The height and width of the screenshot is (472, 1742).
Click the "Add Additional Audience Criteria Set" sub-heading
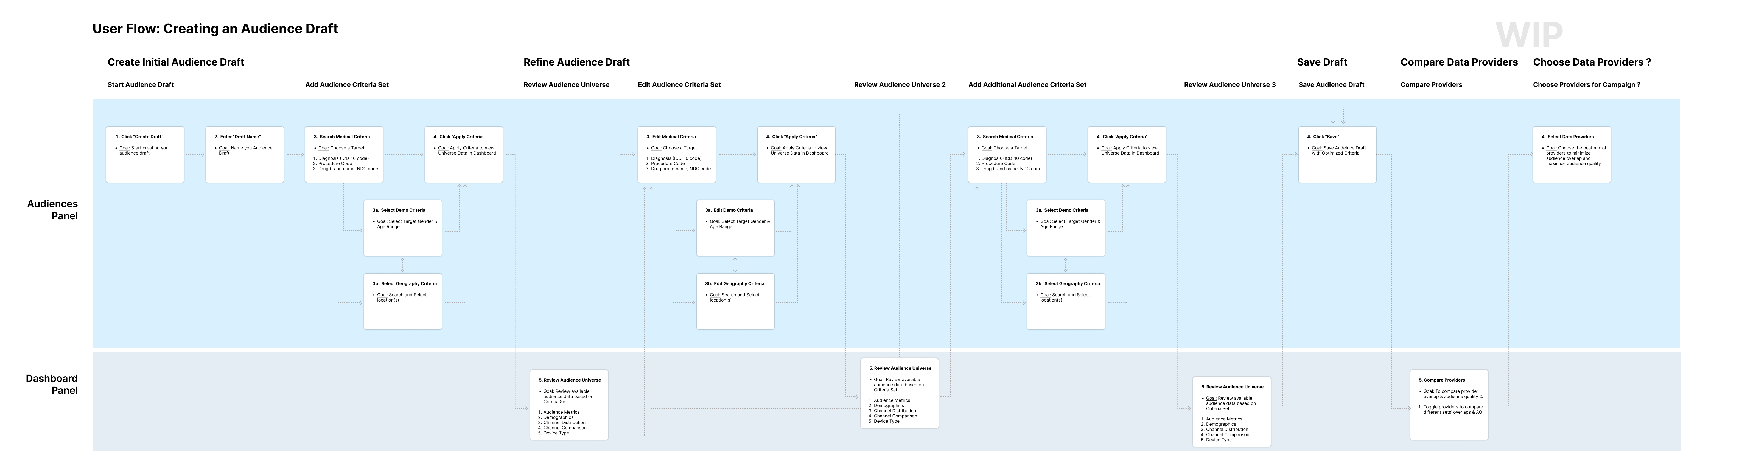tap(1027, 84)
